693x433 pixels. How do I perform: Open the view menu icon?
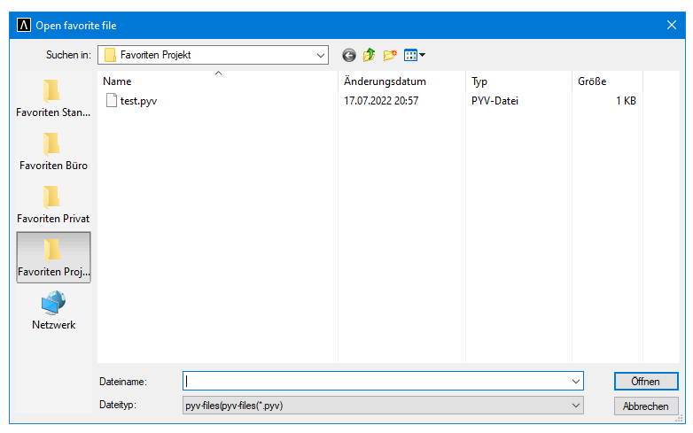410,55
